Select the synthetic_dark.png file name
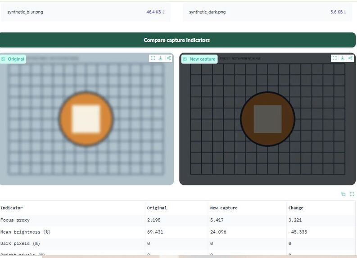The image size is (357, 258). (x=207, y=12)
